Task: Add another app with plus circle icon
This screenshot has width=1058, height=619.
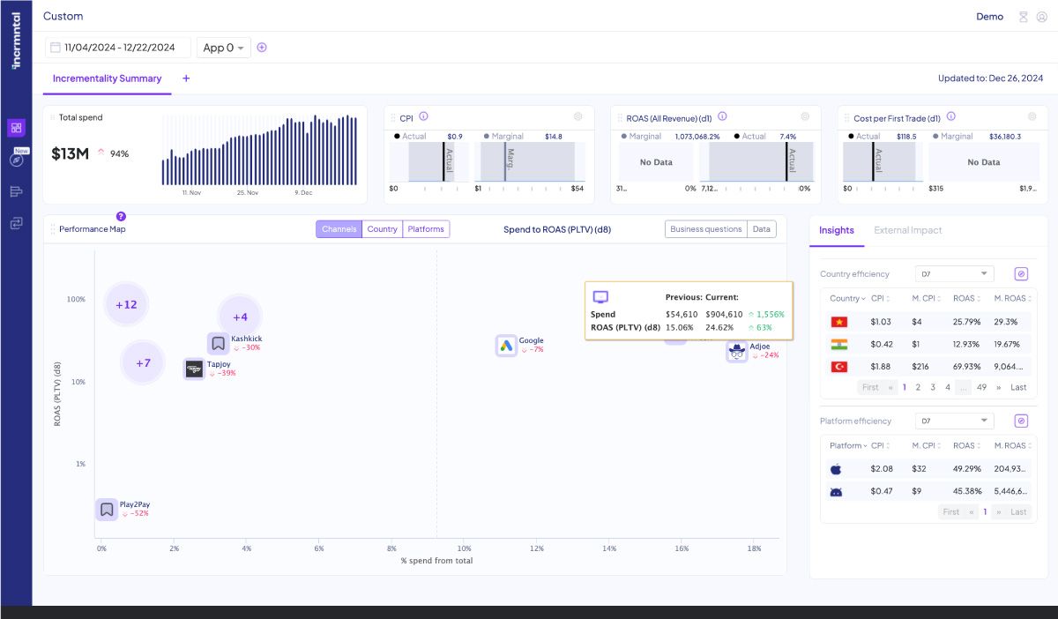Action: pyautogui.click(x=262, y=48)
